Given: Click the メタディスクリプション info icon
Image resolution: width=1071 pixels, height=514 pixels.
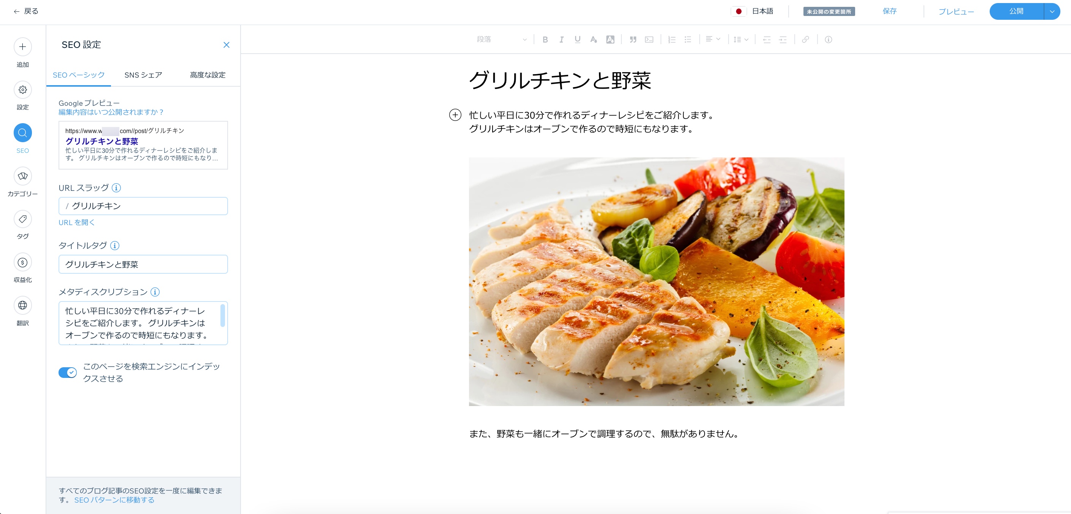Looking at the screenshot, I should coord(155,292).
